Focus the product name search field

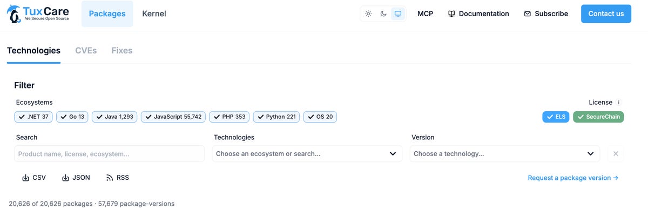(110, 154)
